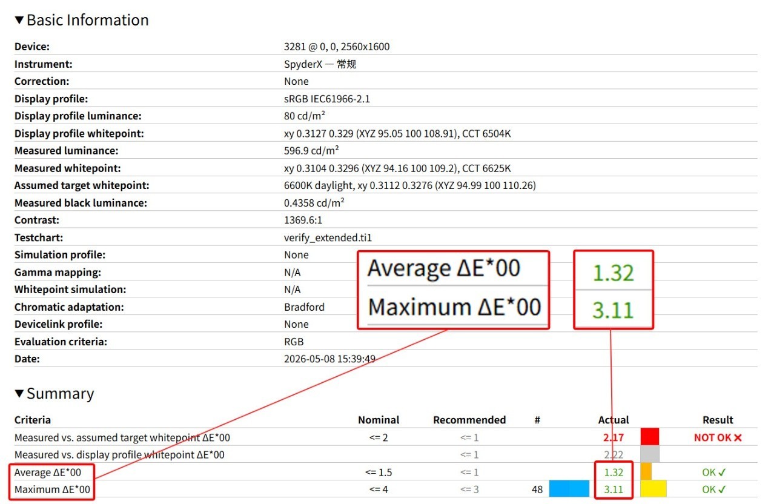The width and height of the screenshot is (768, 504).
Task: Click the Display profile sRGB IEC61966-2.1 value
Action: pos(327,99)
